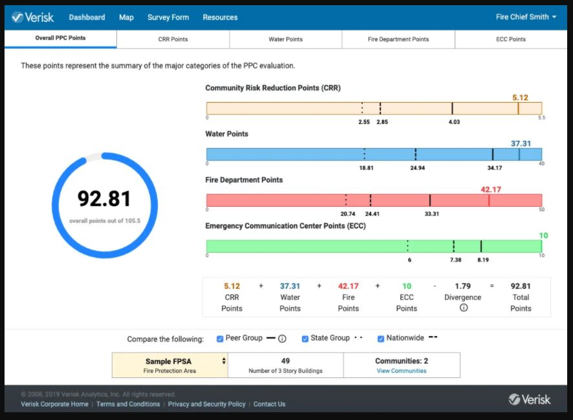
Task: Switch to the Fire Department Points tab
Action: click(x=398, y=39)
